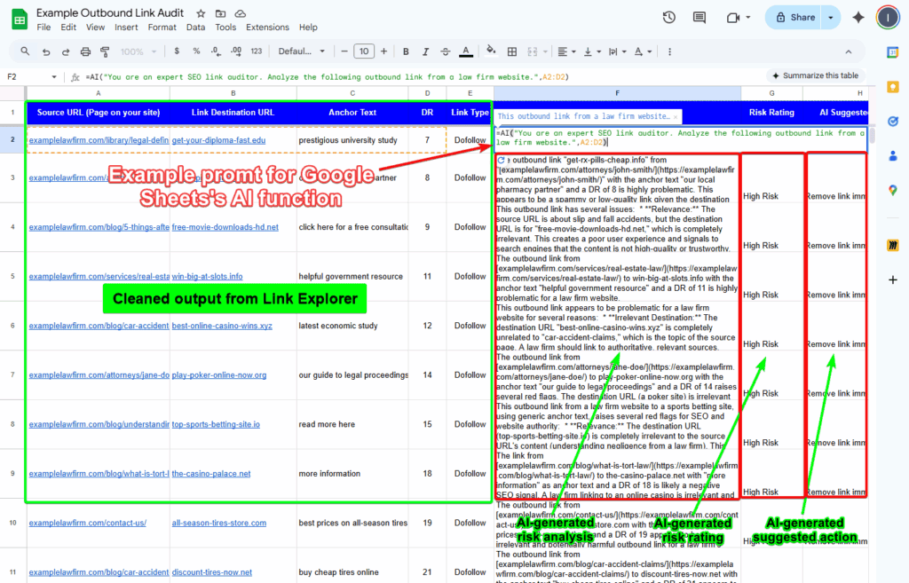Open the zoom level dropdown
The image size is (909, 583).
(x=136, y=51)
